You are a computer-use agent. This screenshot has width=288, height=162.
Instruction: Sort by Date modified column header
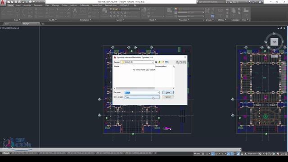click(x=161, y=67)
